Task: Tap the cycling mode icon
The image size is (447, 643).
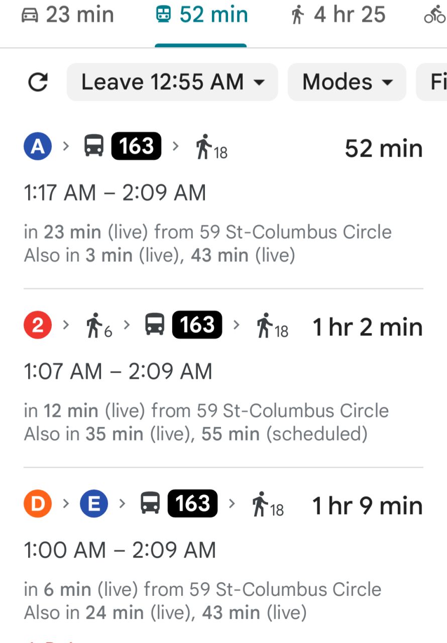Action: click(435, 15)
